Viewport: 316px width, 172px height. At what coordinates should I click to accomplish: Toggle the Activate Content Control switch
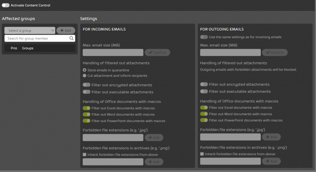6,5
